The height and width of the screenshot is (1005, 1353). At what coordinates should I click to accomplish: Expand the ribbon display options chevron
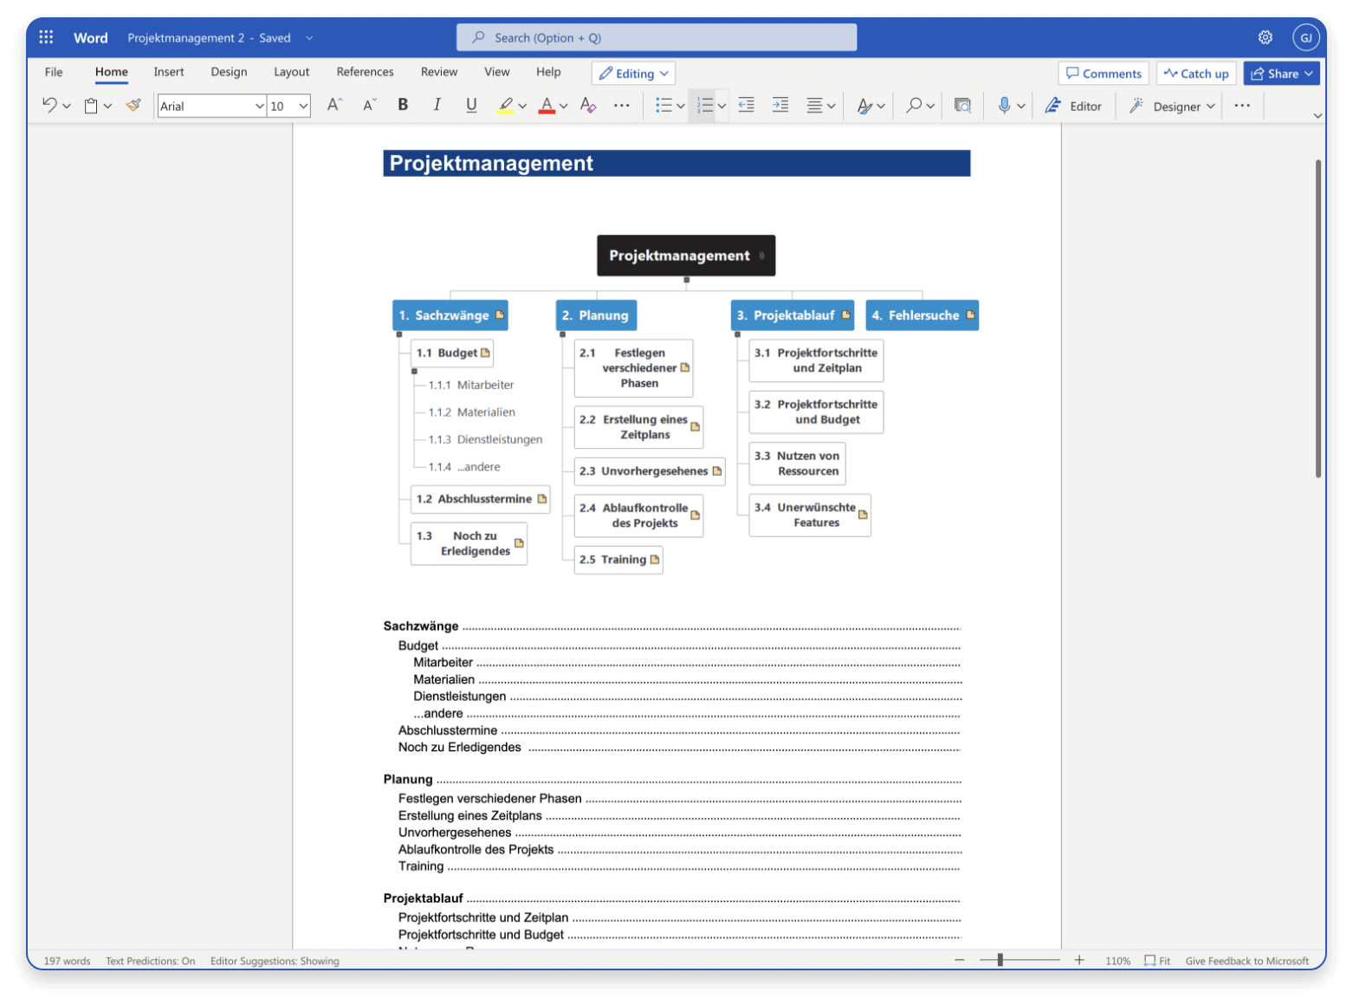click(x=1317, y=115)
